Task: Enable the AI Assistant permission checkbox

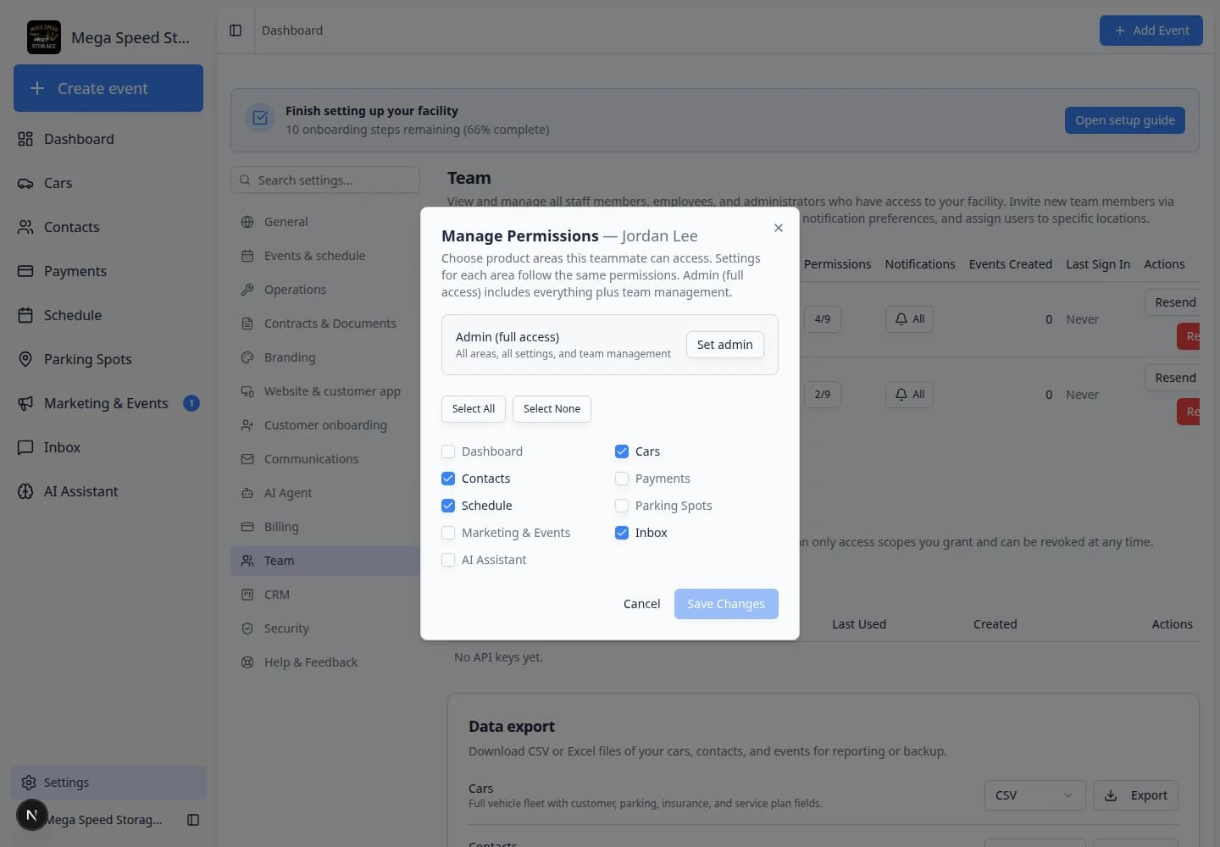Action: (448, 560)
